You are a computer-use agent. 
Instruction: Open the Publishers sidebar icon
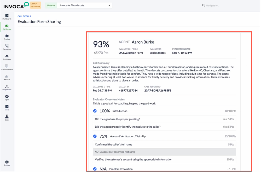point(7,57)
